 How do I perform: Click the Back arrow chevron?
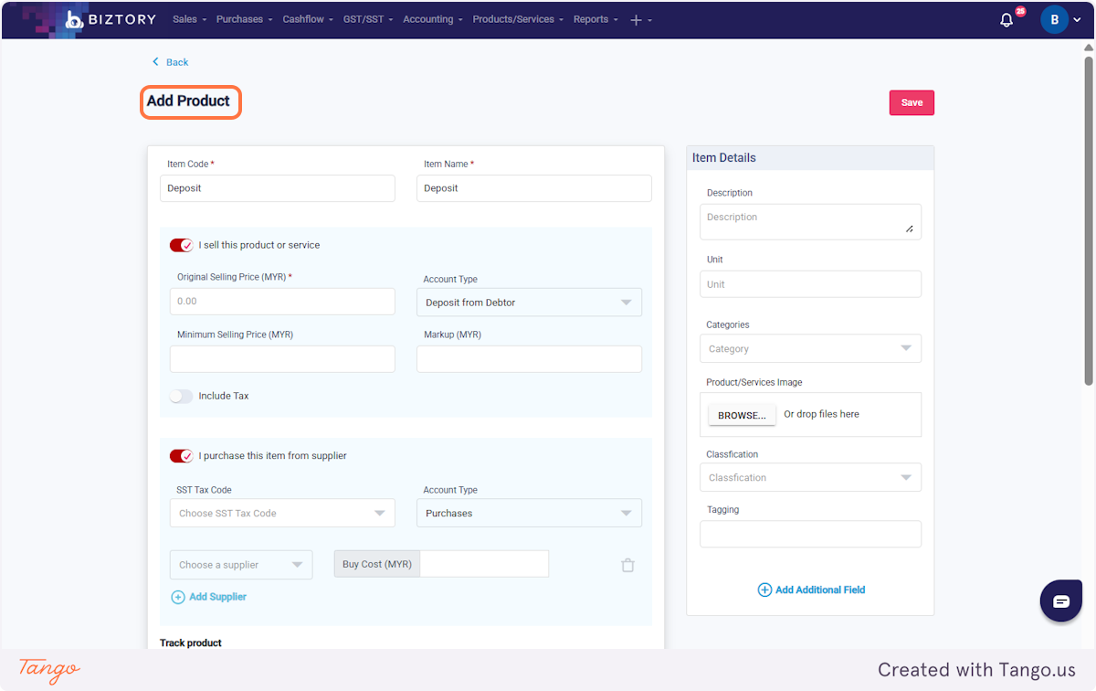[155, 62]
